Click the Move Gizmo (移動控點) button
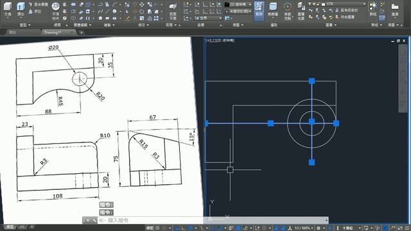This screenshot has height=231, width=411. 288,11
